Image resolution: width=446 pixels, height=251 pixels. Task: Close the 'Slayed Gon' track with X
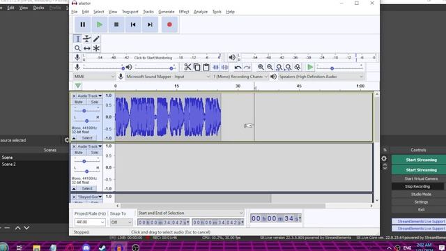click(74, 197)
